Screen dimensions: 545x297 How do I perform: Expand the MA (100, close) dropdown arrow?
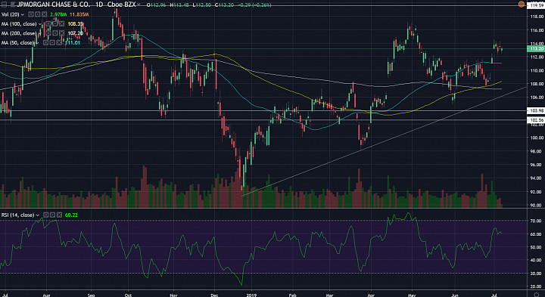(40, 24)
